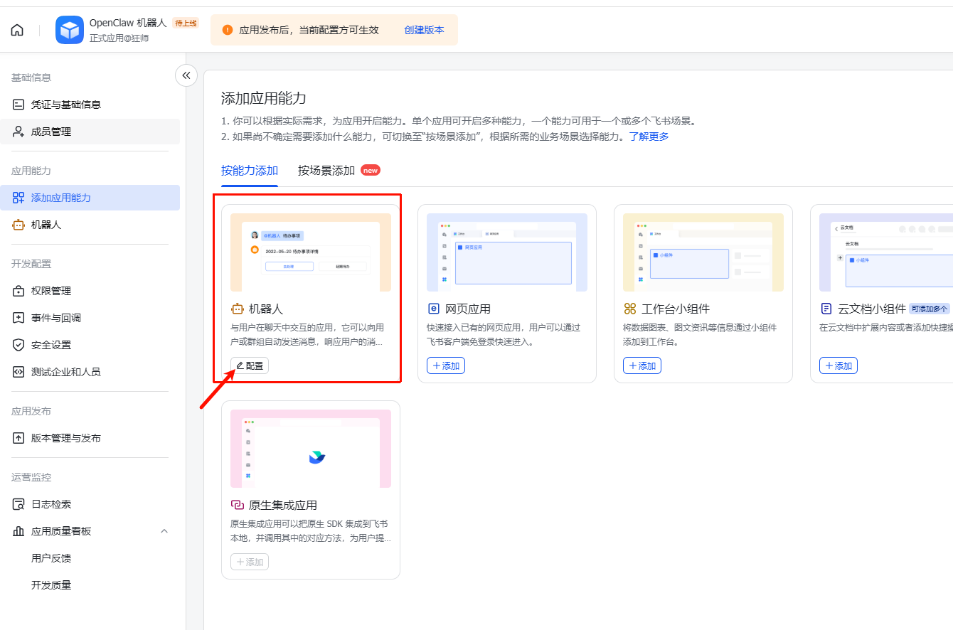Click the 工作台小组件 card icon

pyautogui.click(x=629, y=309)
